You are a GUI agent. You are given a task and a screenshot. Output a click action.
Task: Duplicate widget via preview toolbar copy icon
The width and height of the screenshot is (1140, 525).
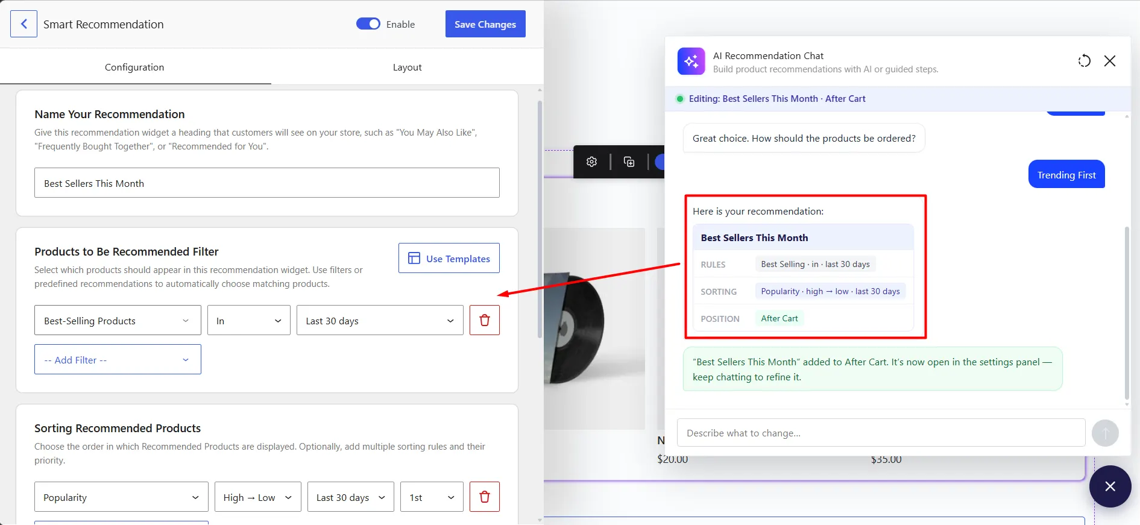629,162
